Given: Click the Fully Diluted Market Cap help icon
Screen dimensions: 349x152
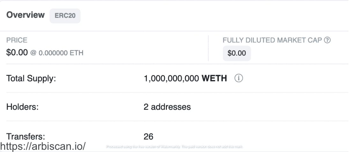Looking at the screenshot, I should coord(327,41).
